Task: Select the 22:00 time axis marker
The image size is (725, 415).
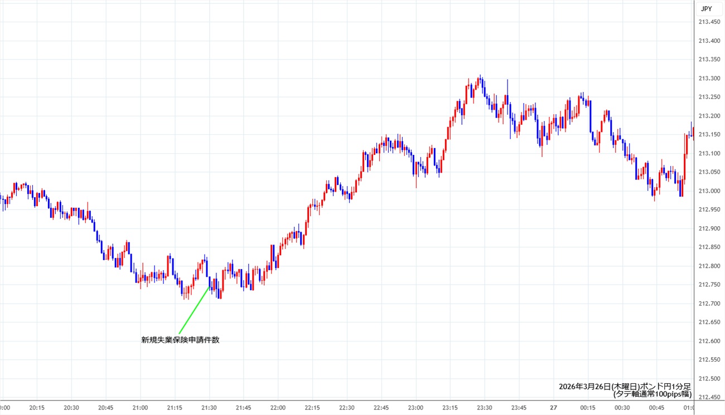Action: [278, 408]
